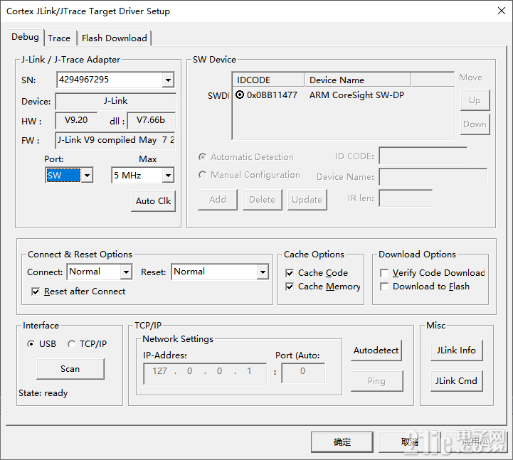This screenshot has height=460, width=513.
Task: Open JLink Cmd
Action: 456,381
